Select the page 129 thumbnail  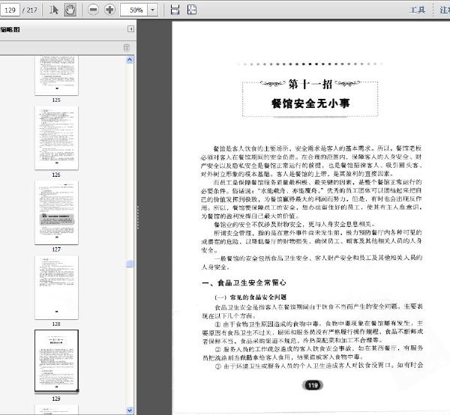[56, 361]
